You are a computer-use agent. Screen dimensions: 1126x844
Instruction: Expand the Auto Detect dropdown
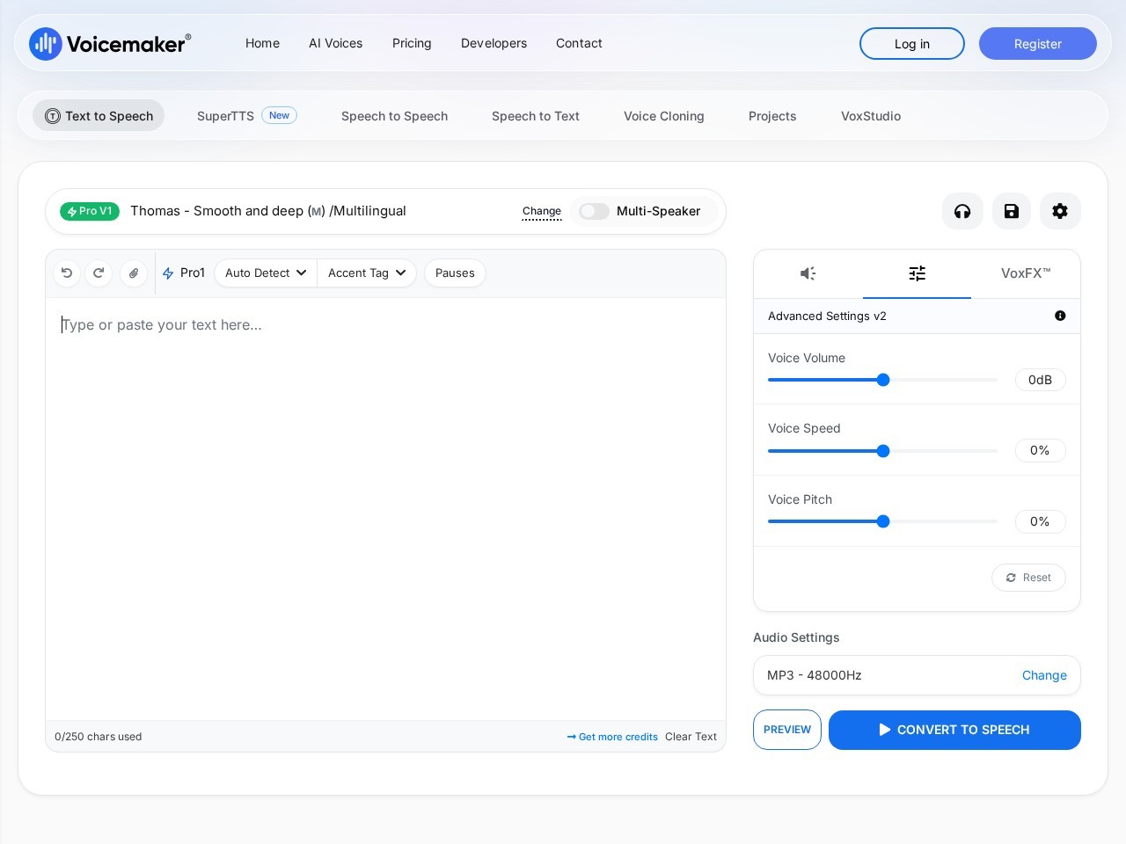[x=266, y=273]
